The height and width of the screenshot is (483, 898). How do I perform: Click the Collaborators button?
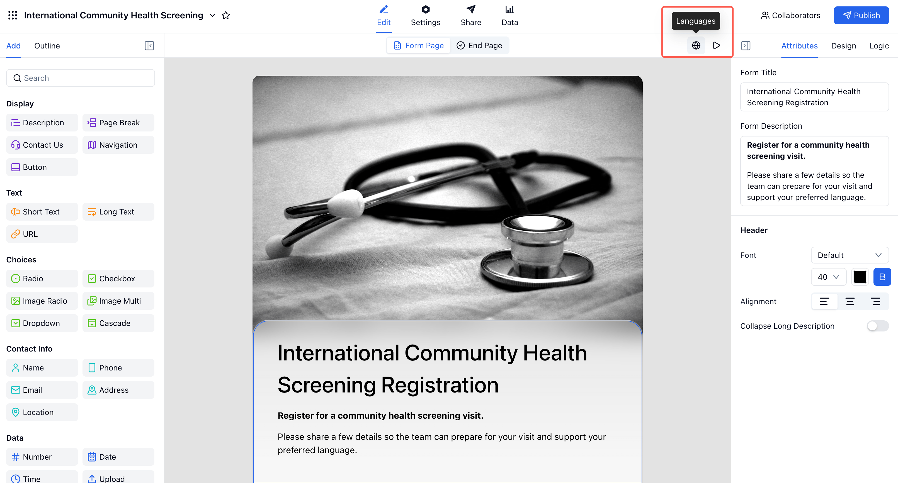pos(790,15)
